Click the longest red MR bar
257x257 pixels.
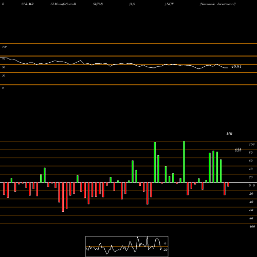point(63,197)
